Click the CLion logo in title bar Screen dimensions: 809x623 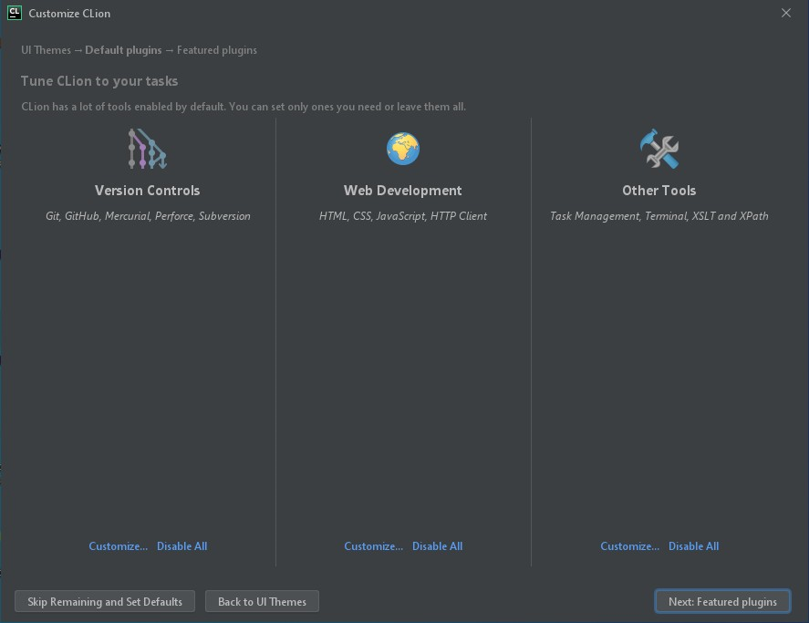coord(15,13)
